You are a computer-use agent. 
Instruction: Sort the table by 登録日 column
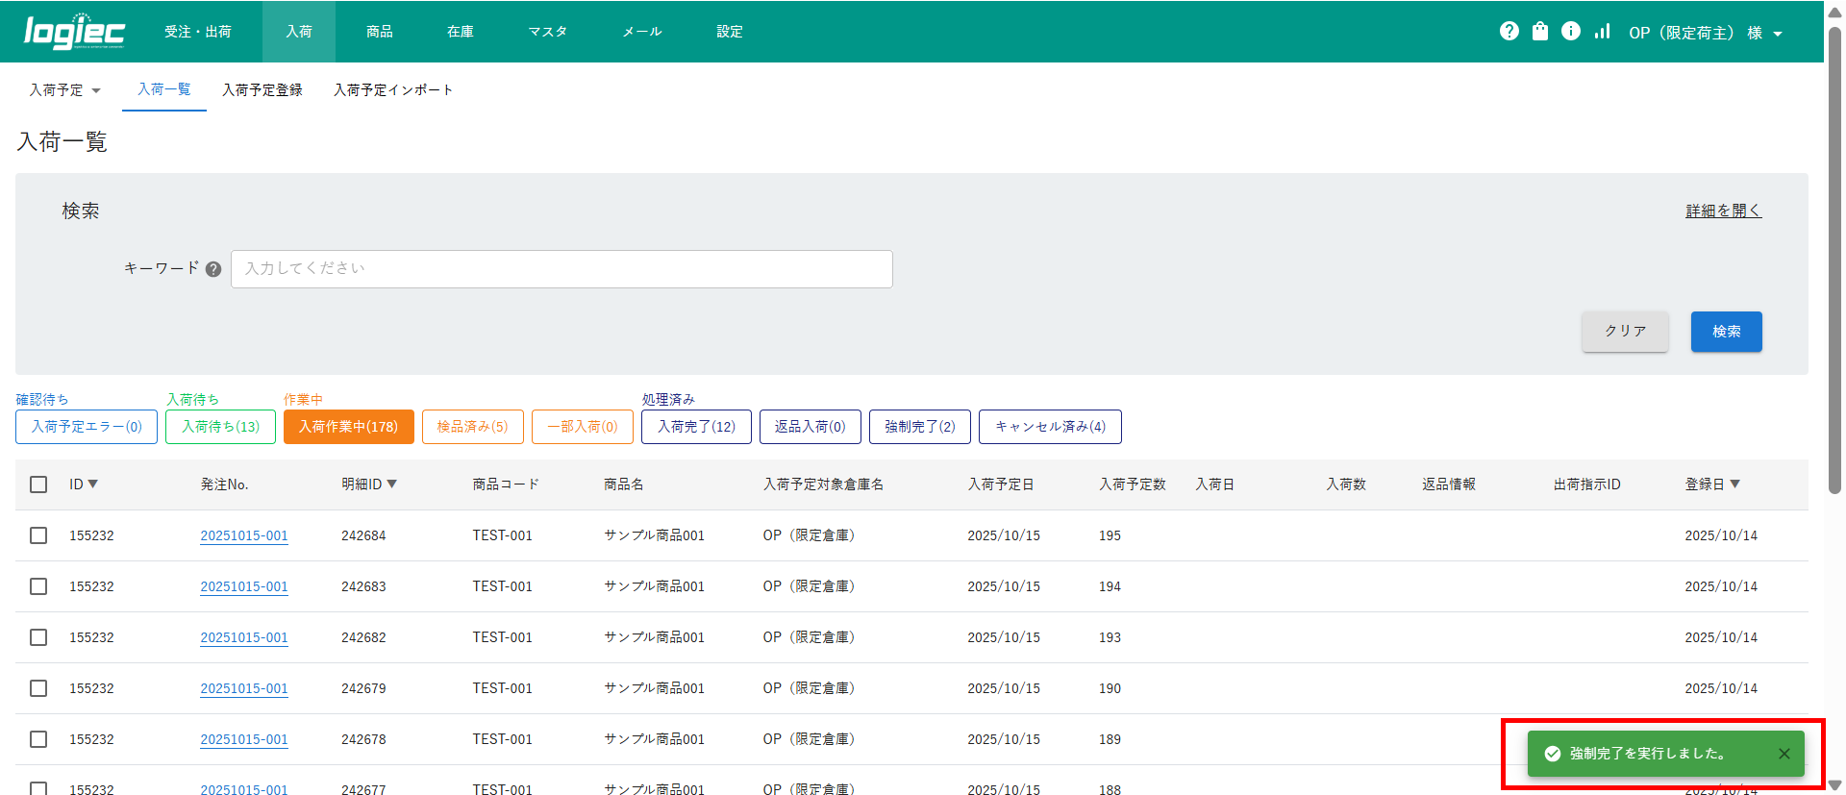(x=1711, y=484)
